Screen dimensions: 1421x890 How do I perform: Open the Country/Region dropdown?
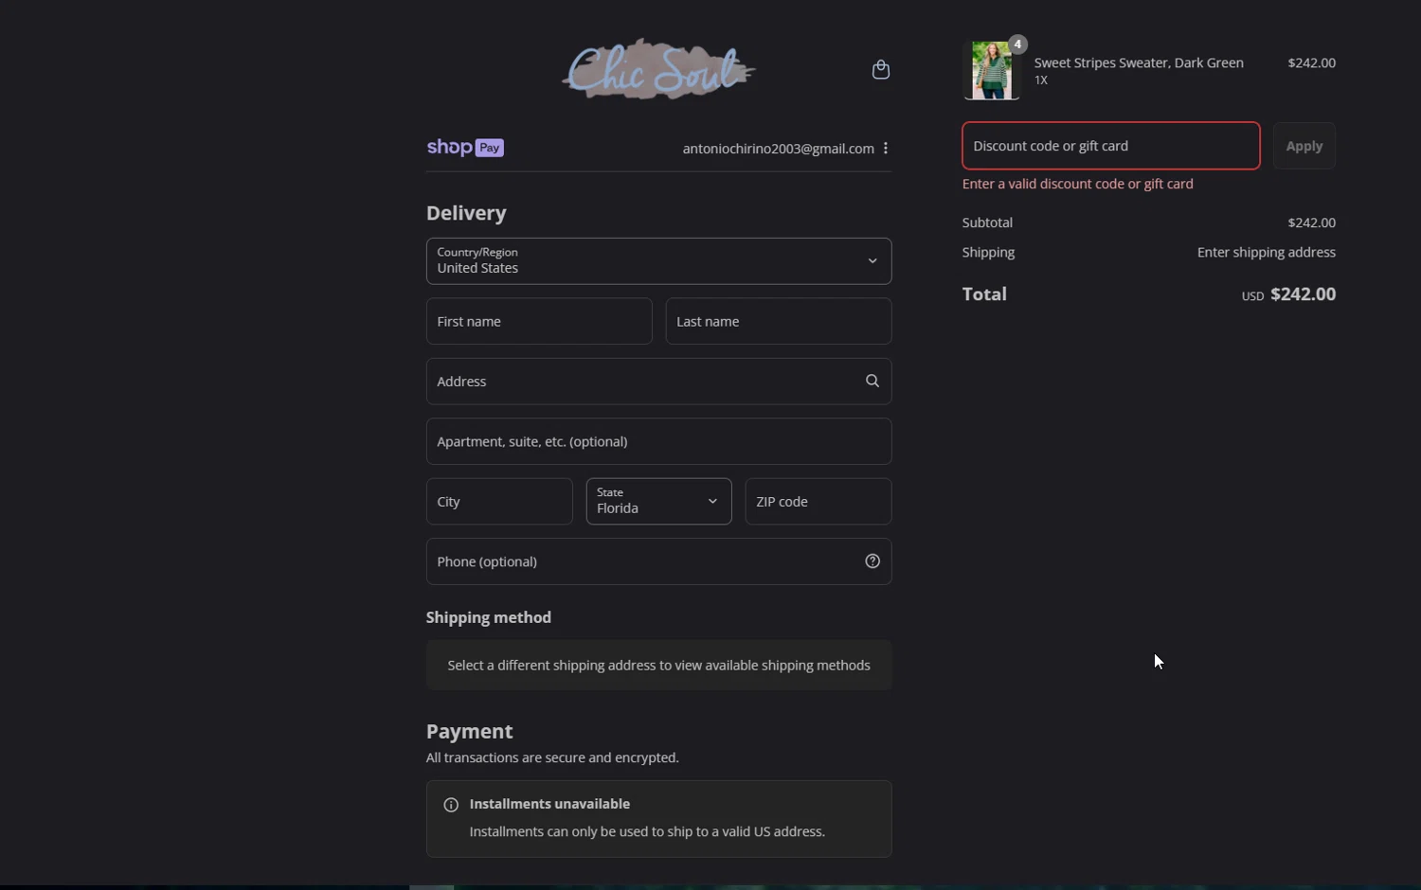tap(658, 261)
